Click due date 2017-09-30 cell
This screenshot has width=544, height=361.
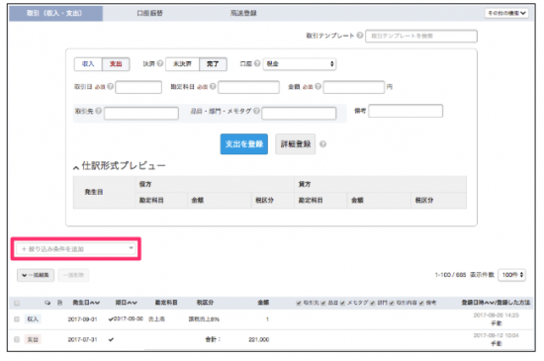[x=128, y=318]
